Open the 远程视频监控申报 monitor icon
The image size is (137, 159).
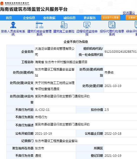coord(87,25)
